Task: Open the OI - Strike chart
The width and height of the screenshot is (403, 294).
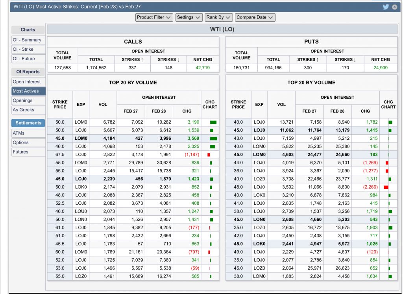Action: click(x=28, y=49)
